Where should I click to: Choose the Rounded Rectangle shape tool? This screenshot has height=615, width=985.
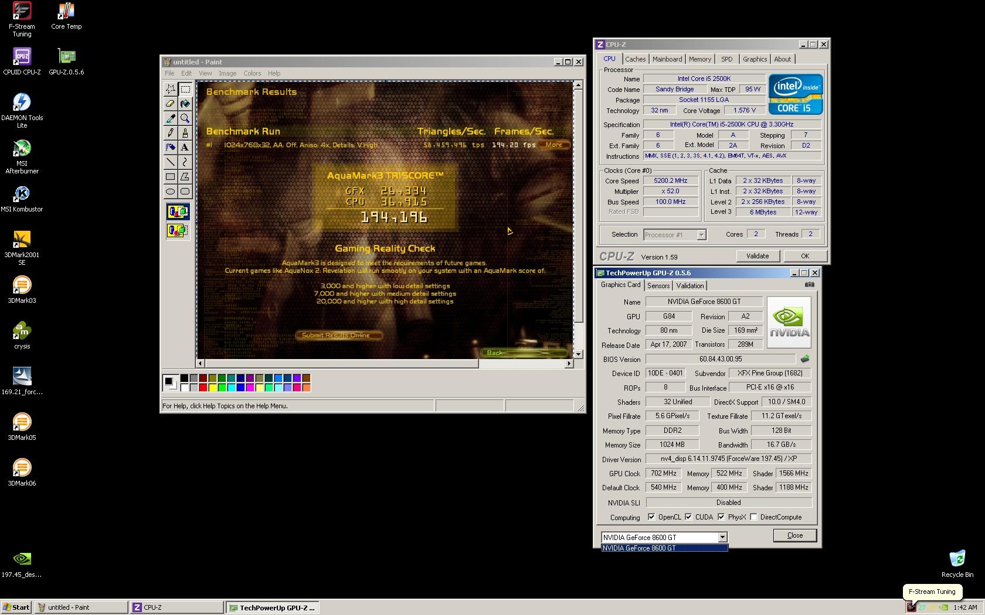[x=185, y=191]
